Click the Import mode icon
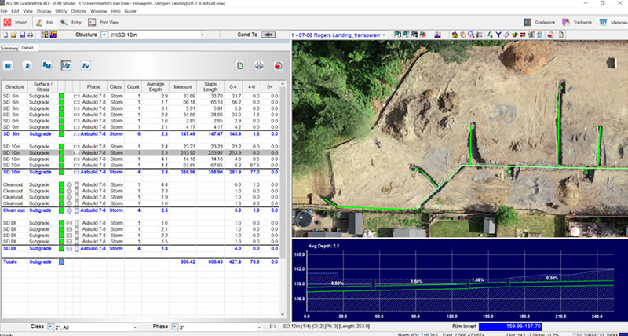This screenshot has width=628, height=336. pos(7,23)
